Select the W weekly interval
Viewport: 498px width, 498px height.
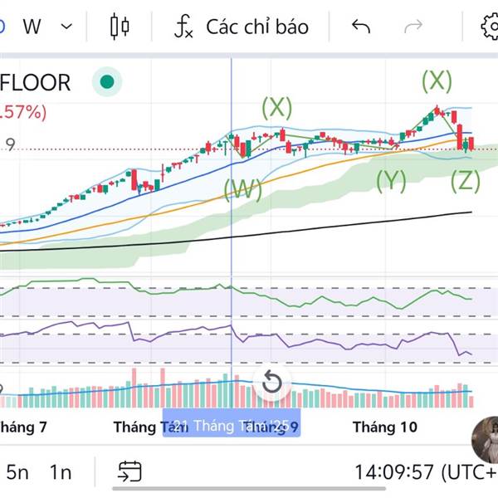pos(32,27)
